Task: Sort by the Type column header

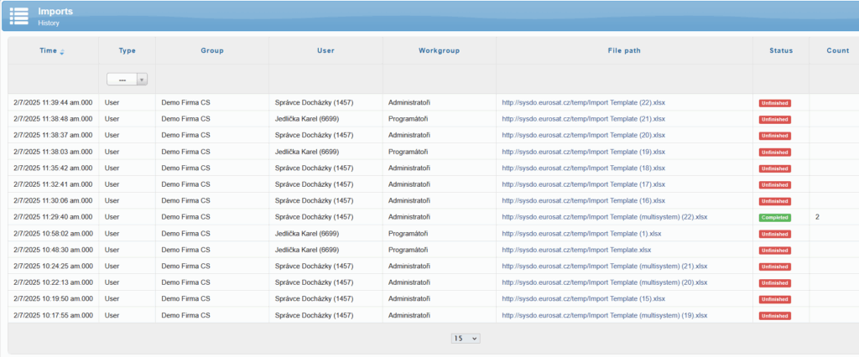Action: coord(127,51)
